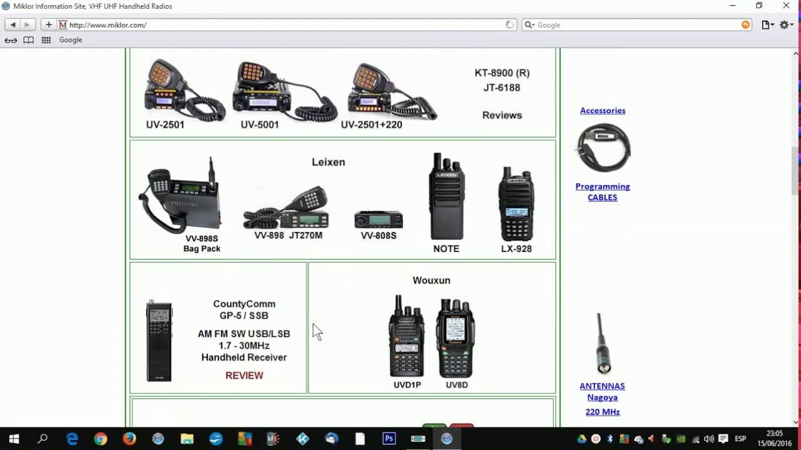The height and width of the screenshot is (450, 801).
Task: Click the Miklor site favicon in address bar
Action: [63, 25]
